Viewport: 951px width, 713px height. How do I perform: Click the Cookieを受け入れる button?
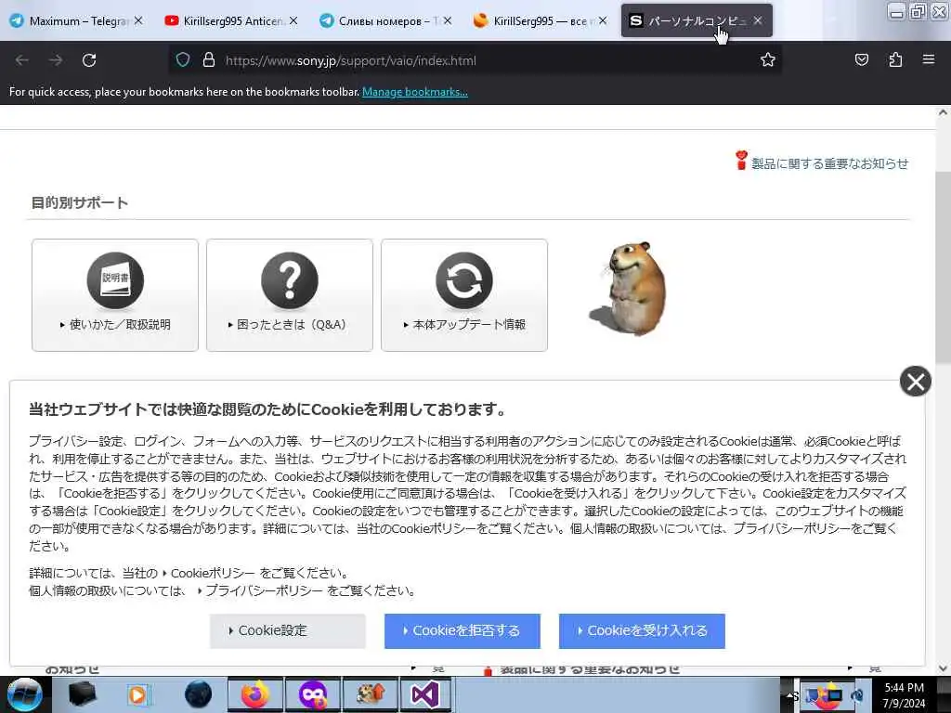pos(643,631)
